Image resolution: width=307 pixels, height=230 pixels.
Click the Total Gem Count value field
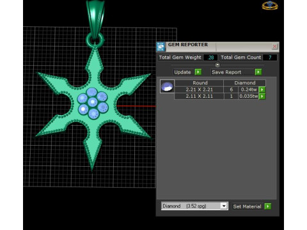point(270,57)
